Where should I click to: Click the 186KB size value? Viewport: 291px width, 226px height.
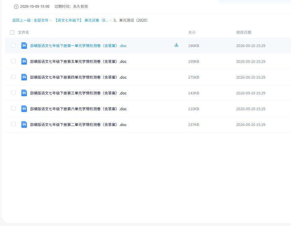click(x=193, y=46)
